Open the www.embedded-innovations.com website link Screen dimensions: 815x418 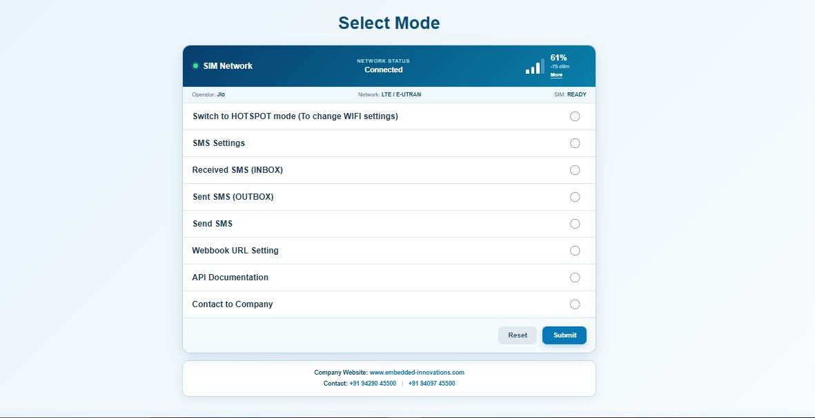(x=417, y=373)
